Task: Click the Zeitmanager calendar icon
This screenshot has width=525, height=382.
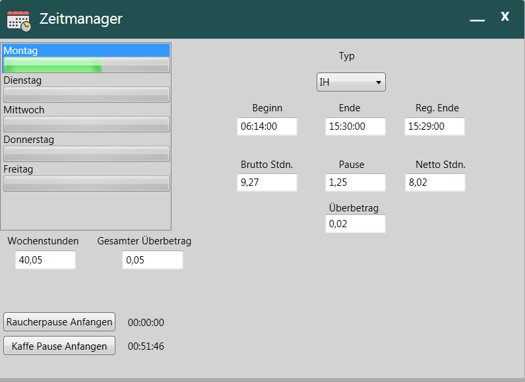Action: 18,20
